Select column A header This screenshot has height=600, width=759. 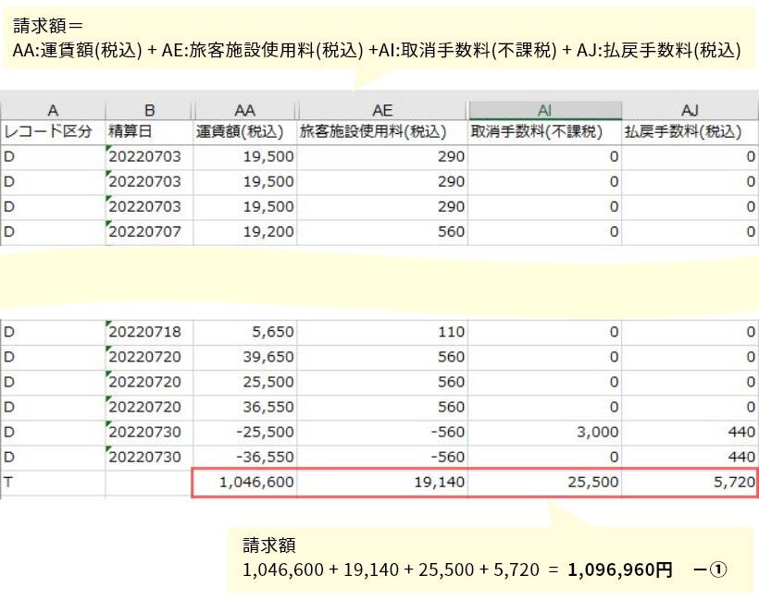(x=53, y=110)
